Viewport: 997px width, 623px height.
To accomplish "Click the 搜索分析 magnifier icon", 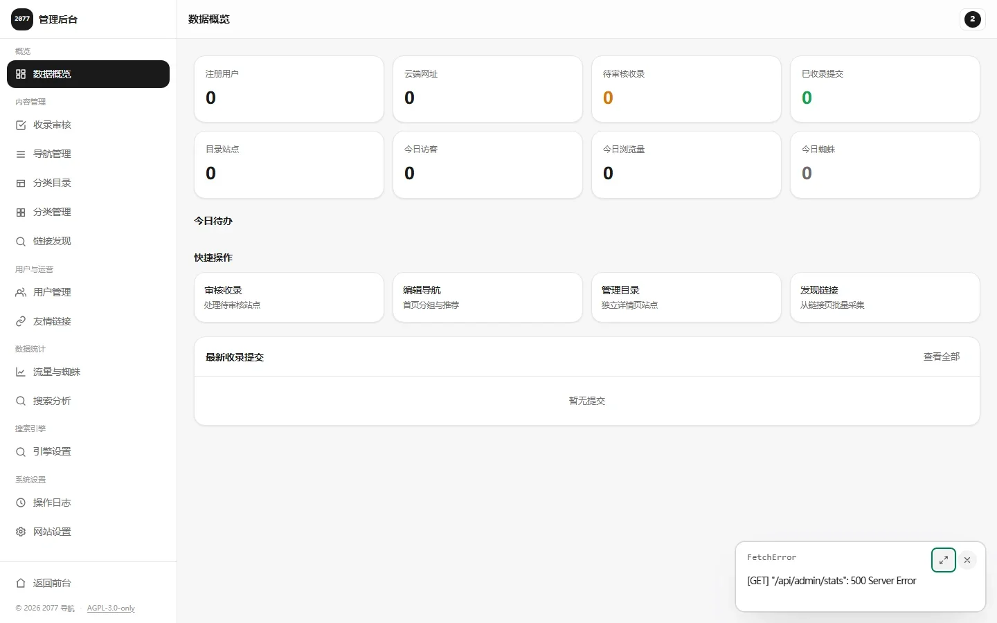I will [21, 401].
